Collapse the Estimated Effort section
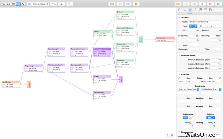The width and height of the screenshot is (223, 139). [x=179, y=55]
